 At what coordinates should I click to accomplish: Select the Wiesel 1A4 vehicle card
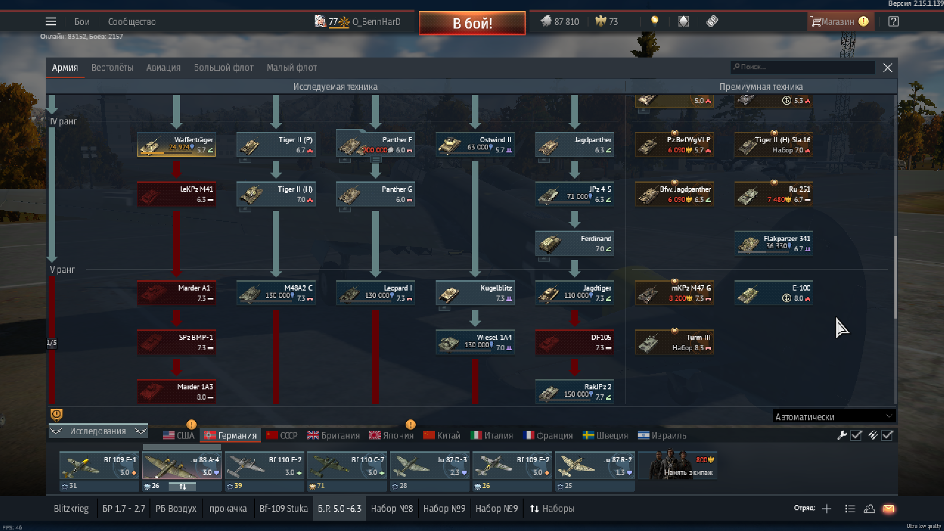475,342
